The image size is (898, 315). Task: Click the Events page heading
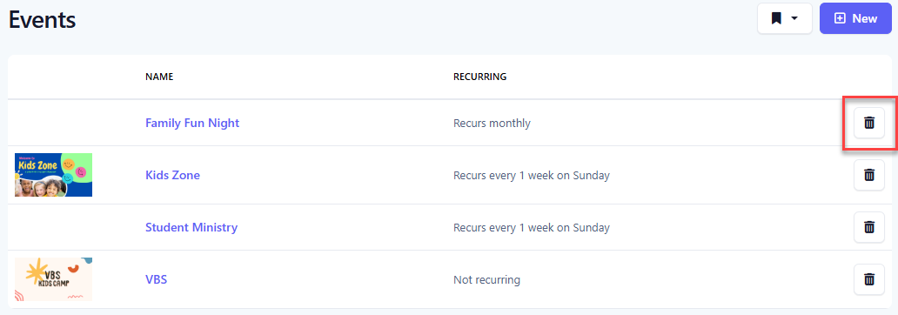point(42,19)
